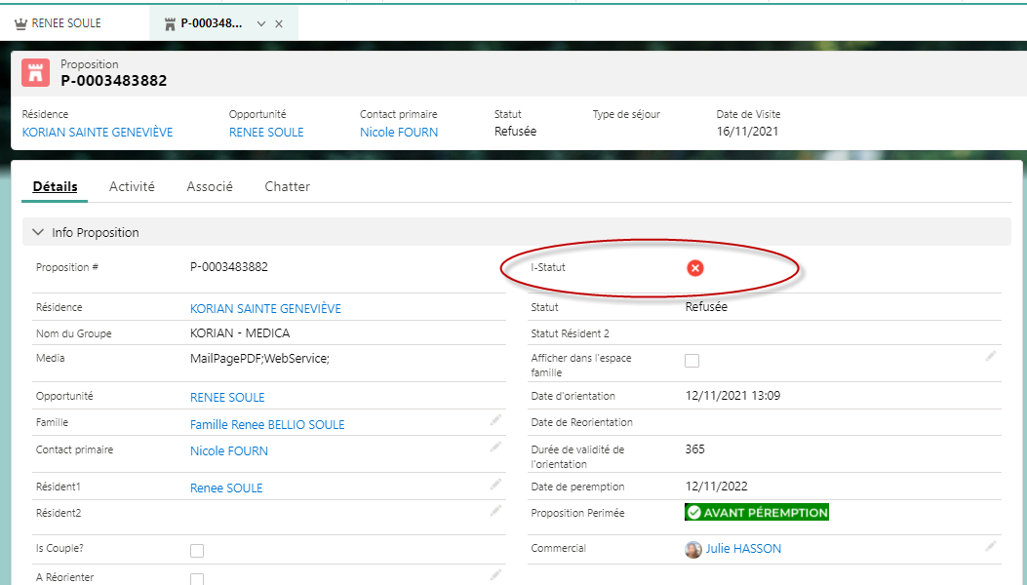Open KORIAN SAINTE GENEVIÈVE link in header
Screen dimensions: 1027x585
pyautogui.click(x=98, y=133)
